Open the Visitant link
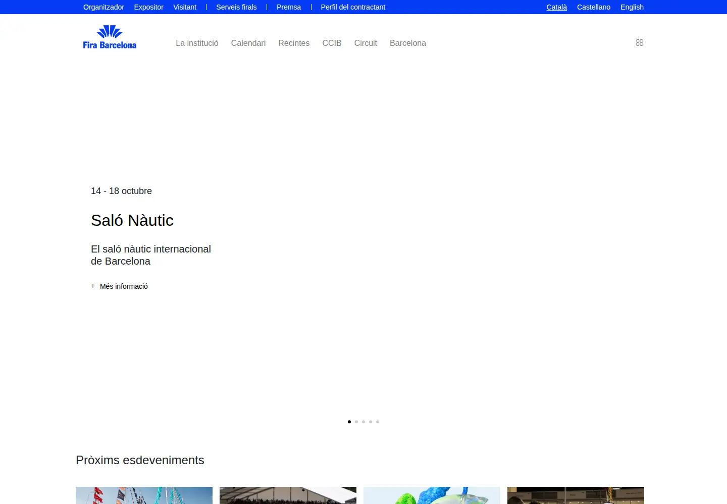Screen dimensions: 727x504 click(x=185, y=7)
